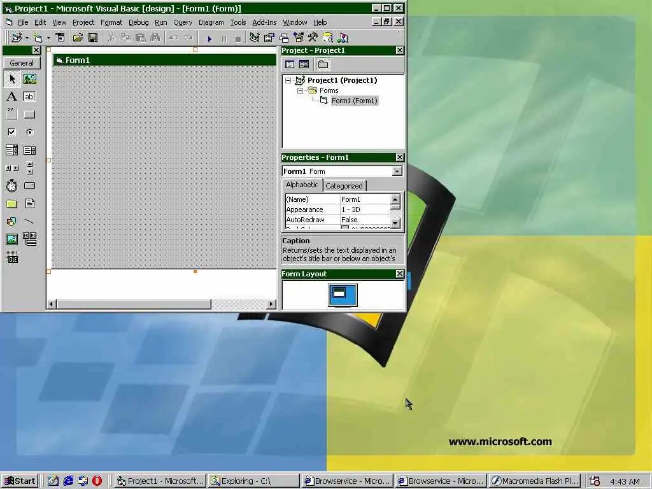
Task: Select the CommandButton control tool
Action: point(29,115)
